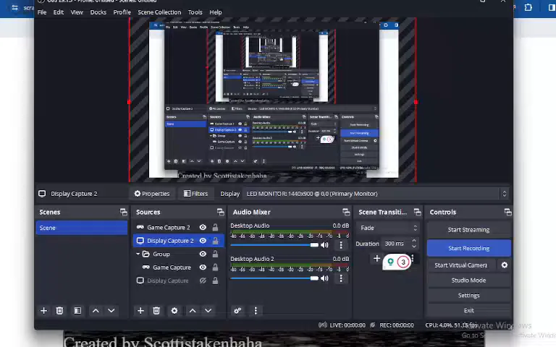
Task: Open the Fade transition dropdown
Action: click(388, 228)
